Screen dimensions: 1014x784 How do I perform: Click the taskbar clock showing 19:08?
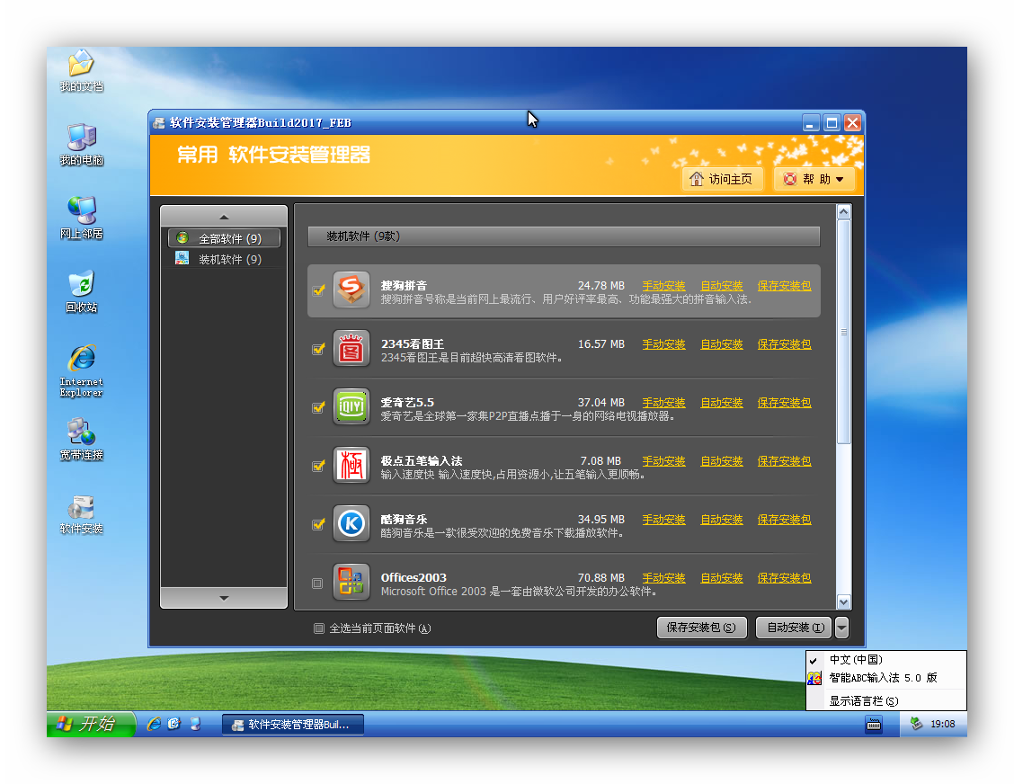[942, 724]
